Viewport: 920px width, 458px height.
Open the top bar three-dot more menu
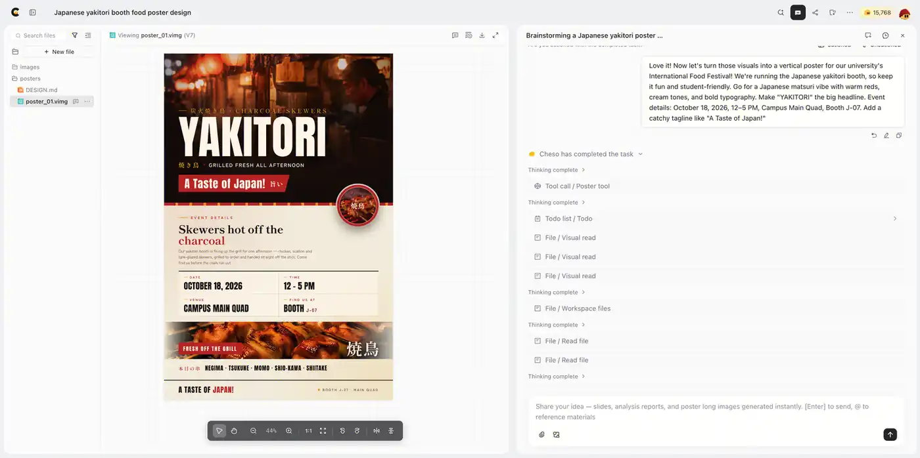tap(850, 12)
